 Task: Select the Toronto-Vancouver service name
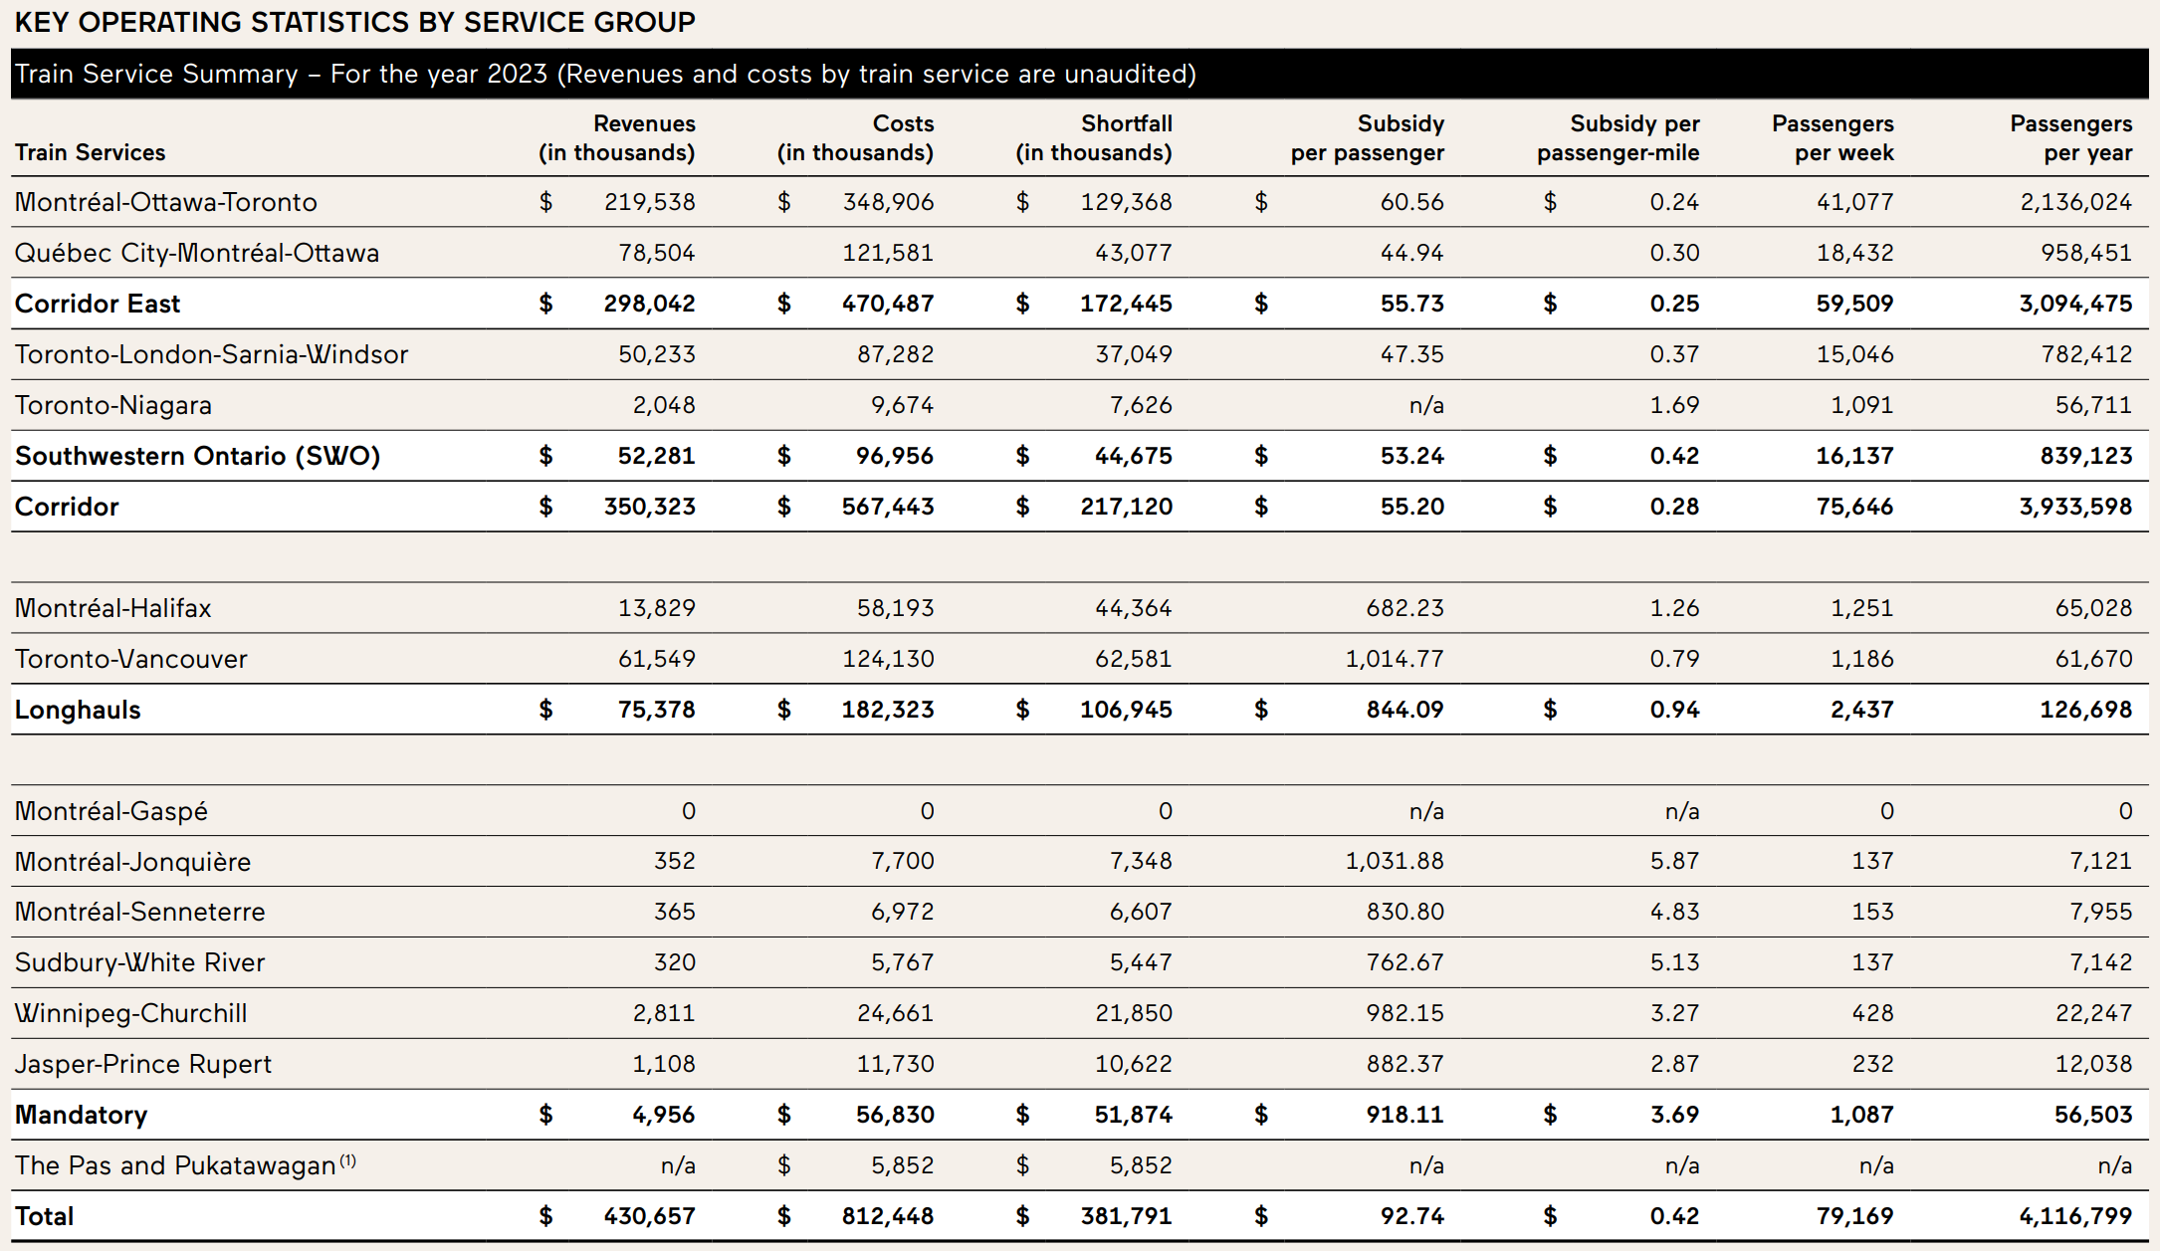point(130,659)
